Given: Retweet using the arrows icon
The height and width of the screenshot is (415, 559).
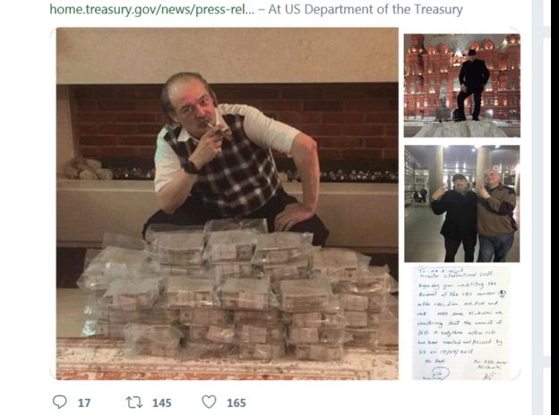Looking at the screenshot, I should coord(134,402).
